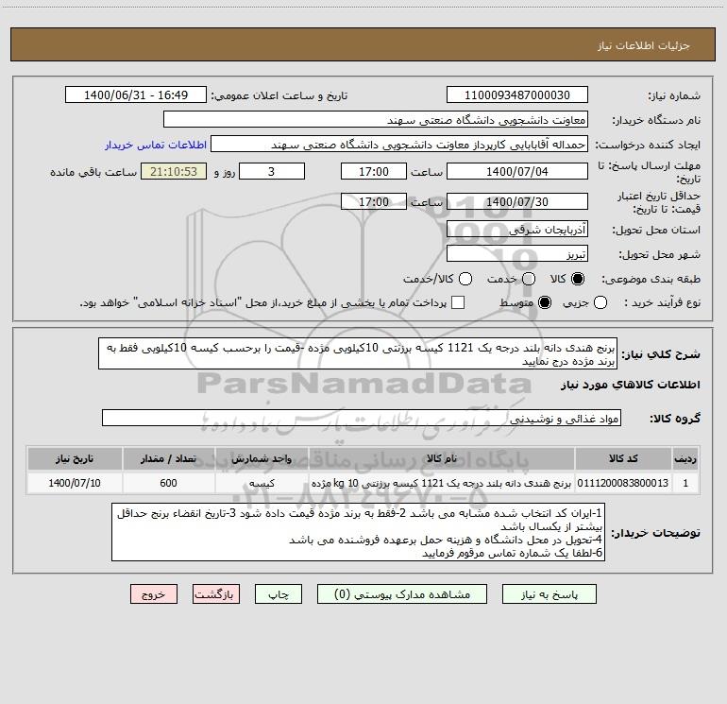This screenshot has width=727, height=704.
Task: Click the نام کالا column header
Action: 442,458
